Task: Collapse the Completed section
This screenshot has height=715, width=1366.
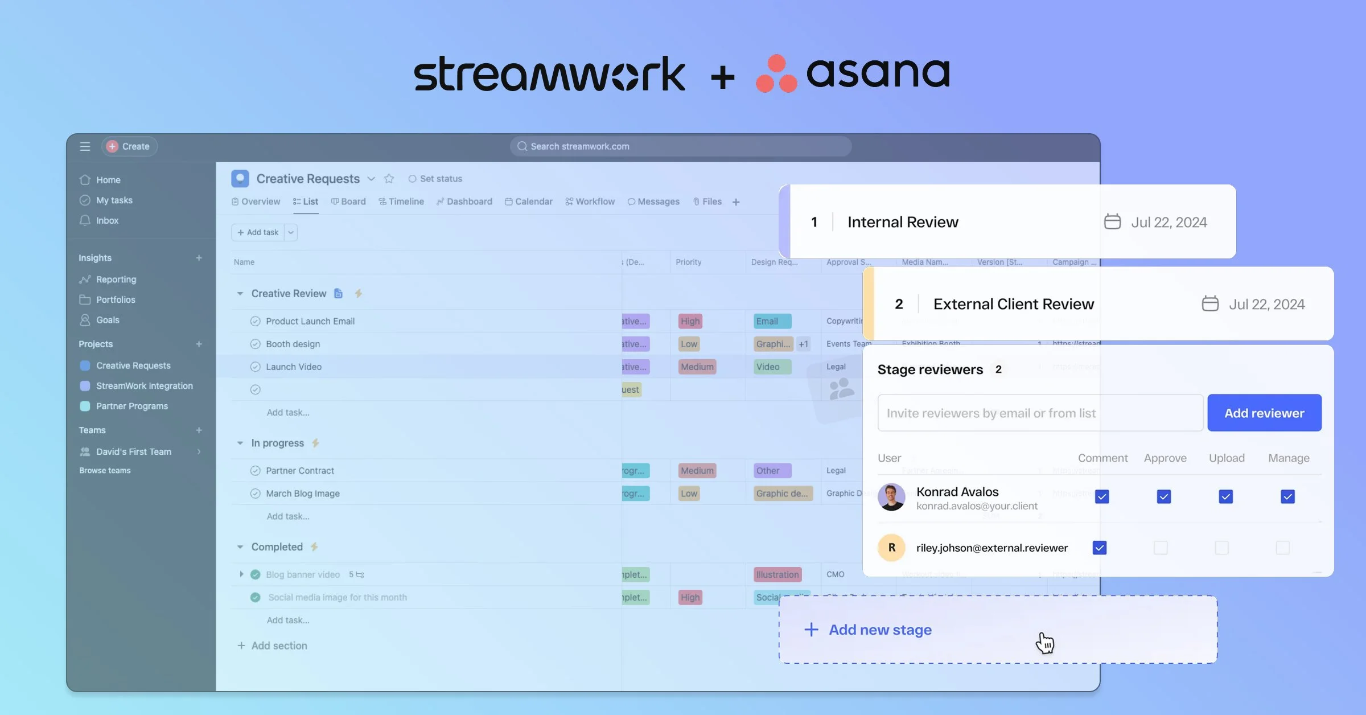Action: 241,546
